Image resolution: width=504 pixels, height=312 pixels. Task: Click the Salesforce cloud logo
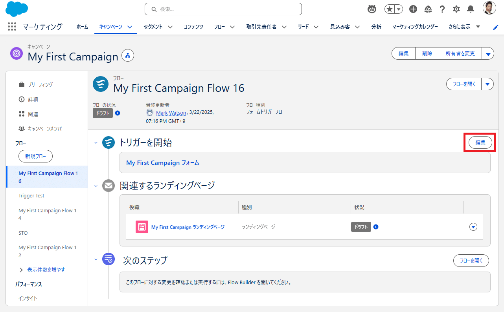(x=17, y=9)
